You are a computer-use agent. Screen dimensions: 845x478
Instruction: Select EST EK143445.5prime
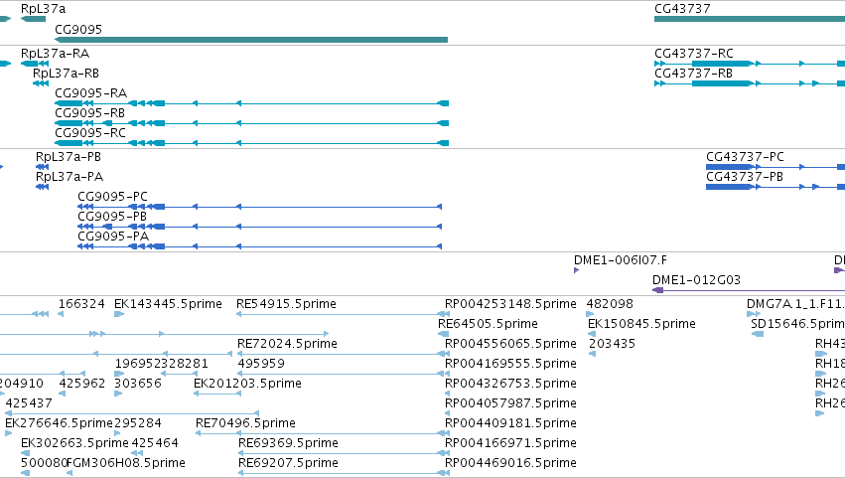119,314
